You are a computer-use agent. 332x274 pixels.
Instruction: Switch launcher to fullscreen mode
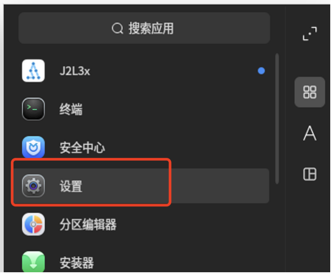tap(310, 33)
